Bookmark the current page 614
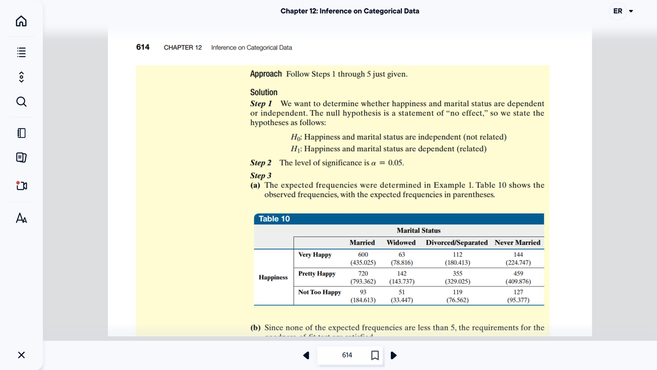 click(375, 355)
